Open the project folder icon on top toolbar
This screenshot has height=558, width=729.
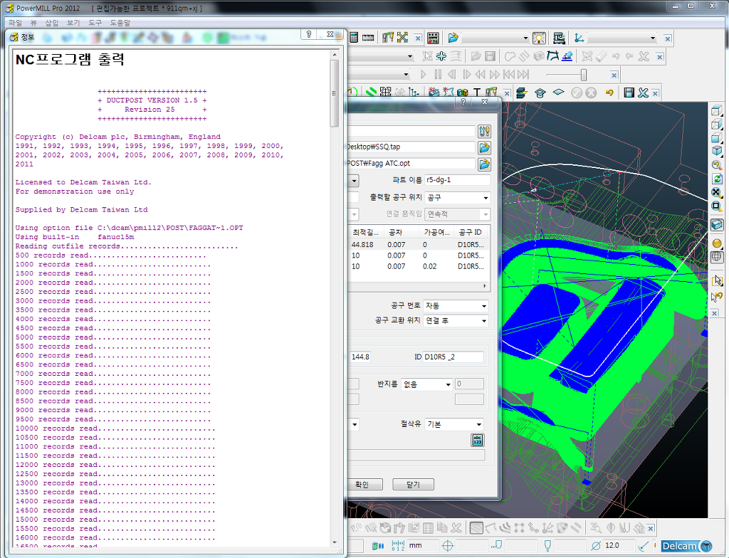452,38
